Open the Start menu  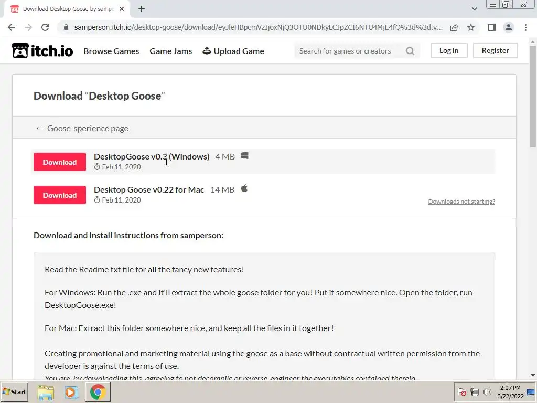click(x=14, y=391)
